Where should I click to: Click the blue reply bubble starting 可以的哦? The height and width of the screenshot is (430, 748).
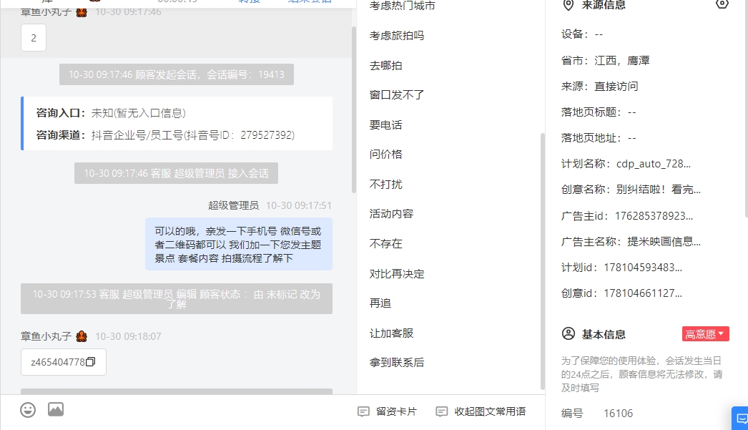(239, 245)
